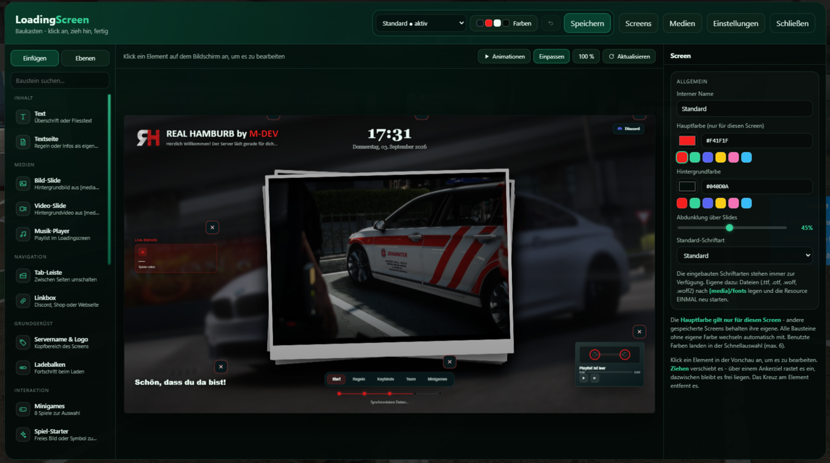Insert the Video-Slide camera icon
The width and height of the screenshot is (830, 463).
click(x=23, y=209)
